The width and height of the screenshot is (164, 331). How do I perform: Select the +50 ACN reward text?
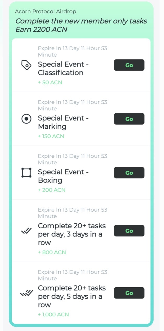tap(50, 82)
